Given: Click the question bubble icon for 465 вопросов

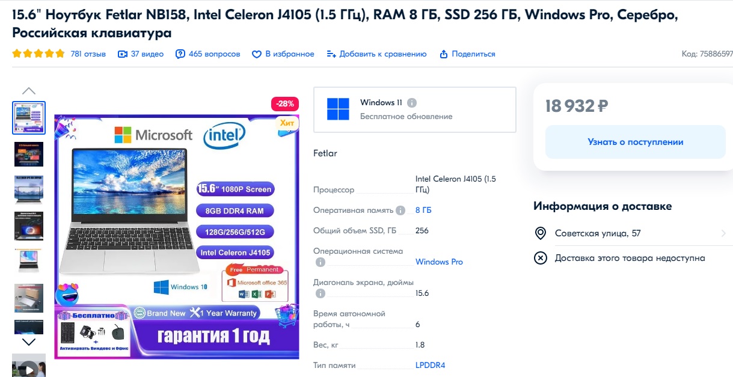Looking at the screenshot, I should [180, 54].
